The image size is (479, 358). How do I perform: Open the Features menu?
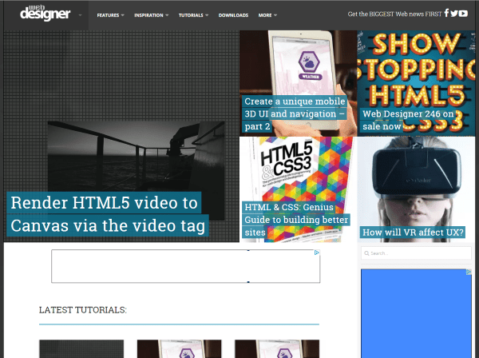point(108,15)
